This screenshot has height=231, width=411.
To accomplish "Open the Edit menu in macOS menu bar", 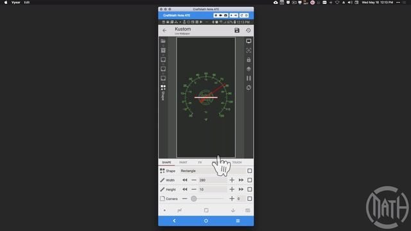I will 27,3.
